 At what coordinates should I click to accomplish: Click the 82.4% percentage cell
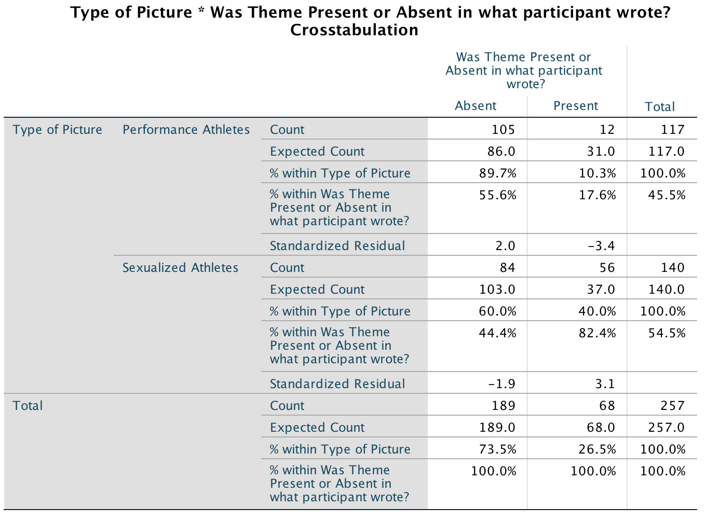tap(597, 333)
